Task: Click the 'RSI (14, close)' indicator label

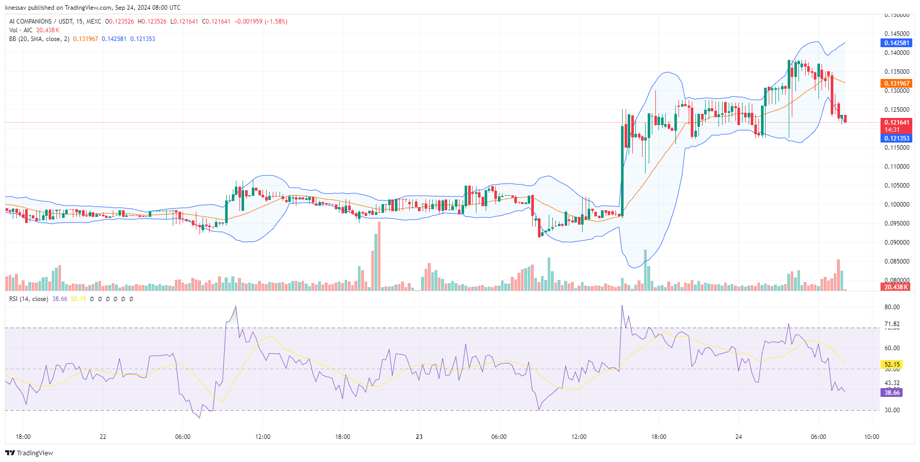Action: click(29, 299)
